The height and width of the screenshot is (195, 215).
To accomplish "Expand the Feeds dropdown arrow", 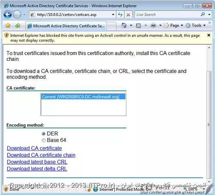I will click(146, 25).
